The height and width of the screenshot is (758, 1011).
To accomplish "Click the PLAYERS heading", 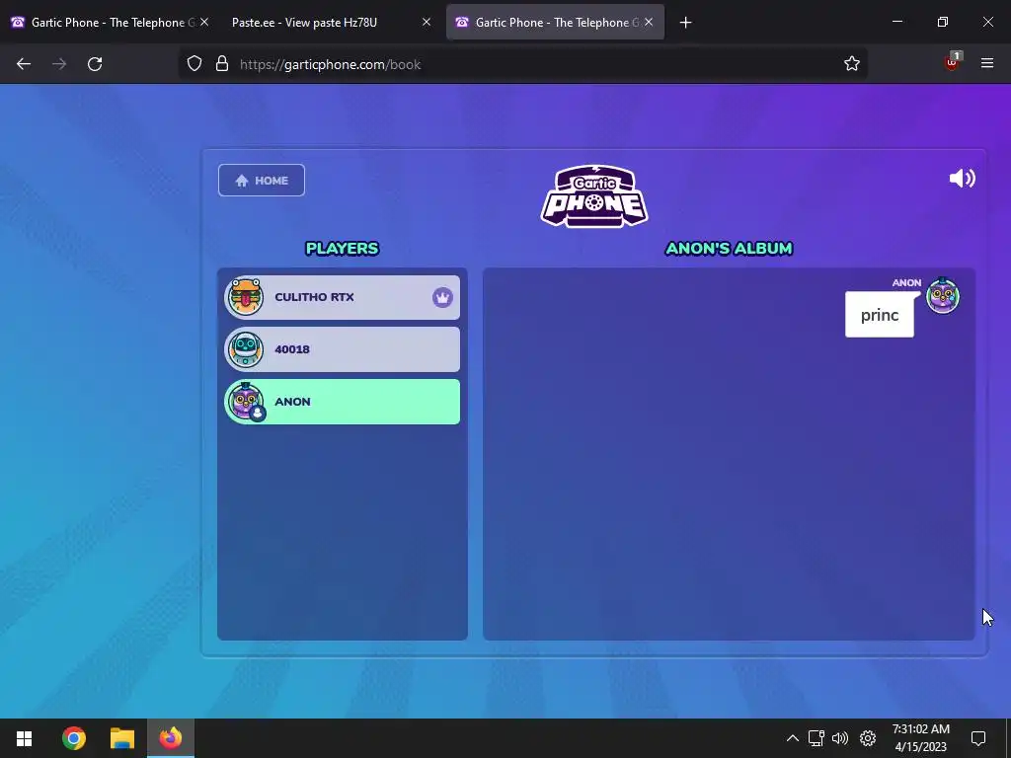I will [x=342, y=249].
